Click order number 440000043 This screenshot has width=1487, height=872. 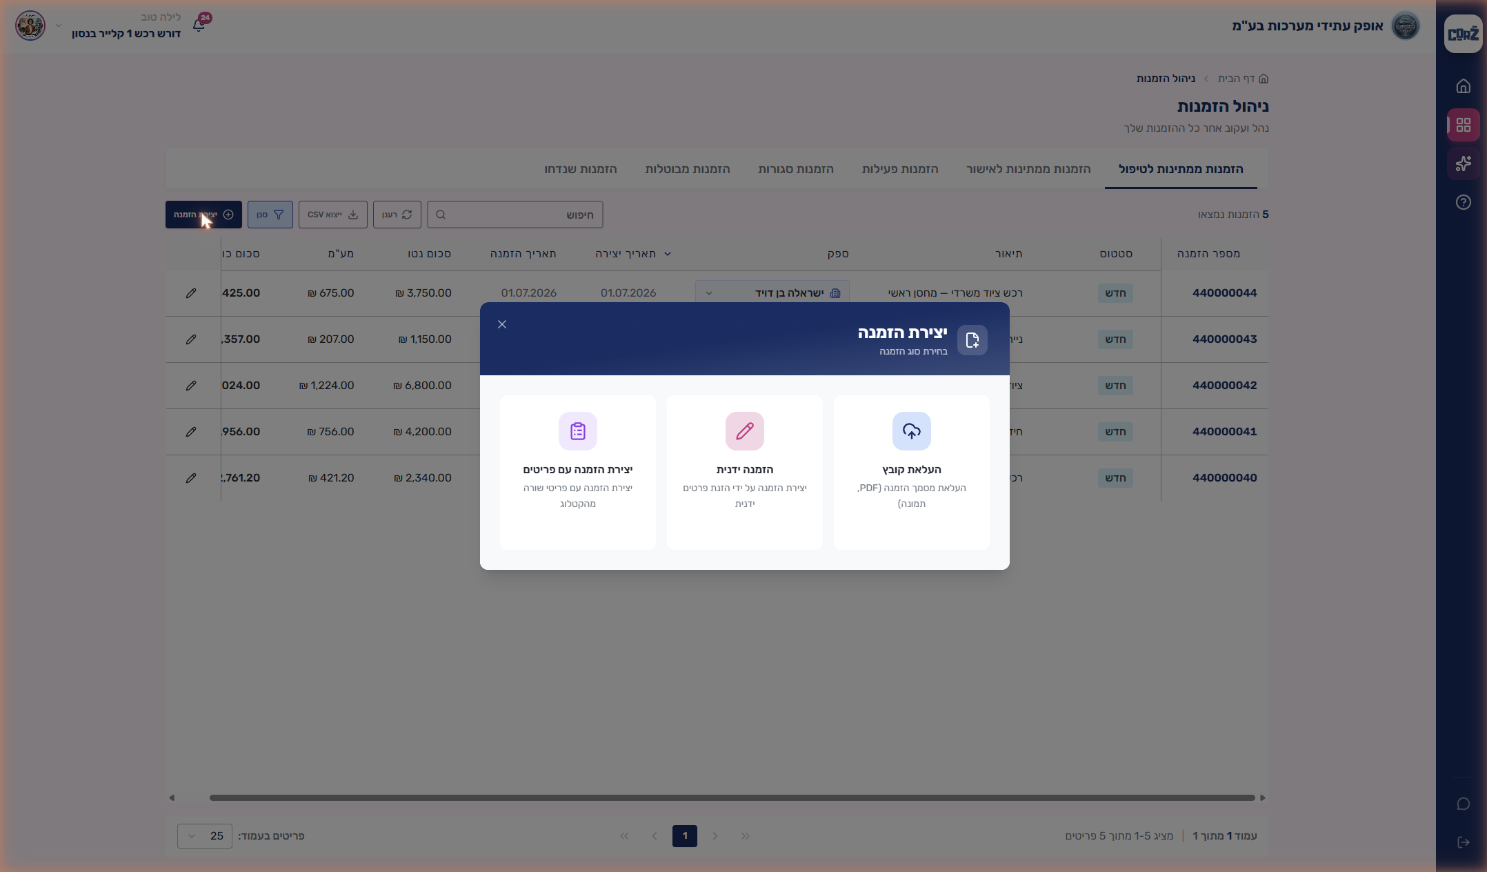pyautogui.click(x=1224, y=339)
